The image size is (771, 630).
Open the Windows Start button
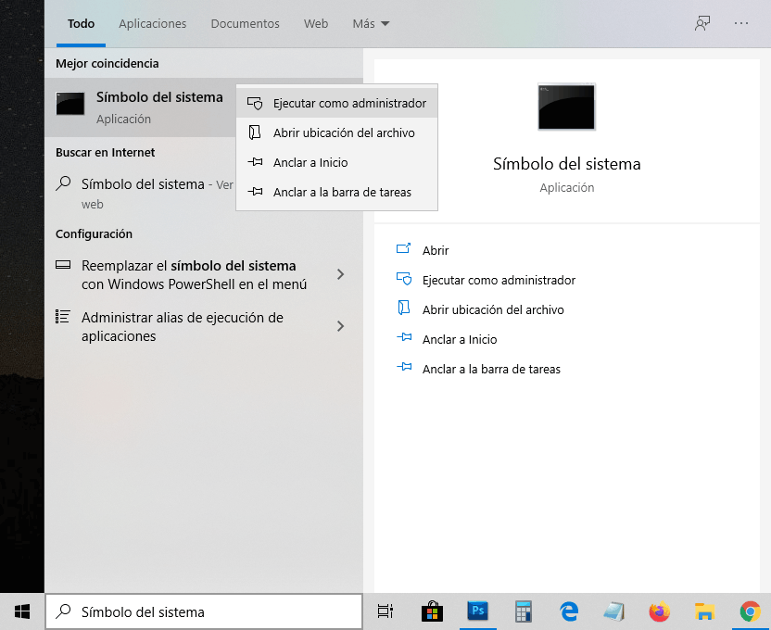(22, 611)
